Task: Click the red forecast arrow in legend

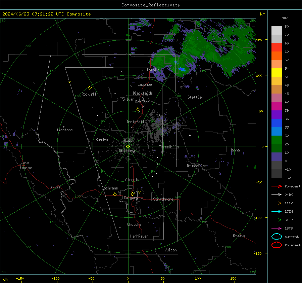Action: [x=276, y=186]
